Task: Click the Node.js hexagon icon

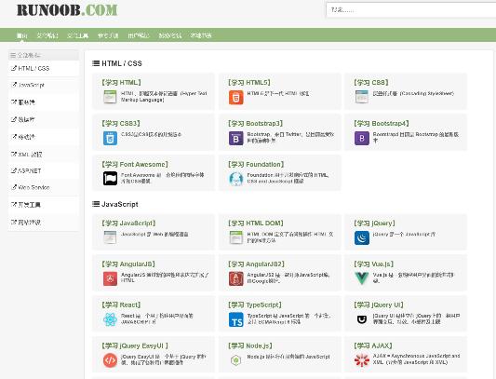Action: pyautogui.click(x=236, y=360)
